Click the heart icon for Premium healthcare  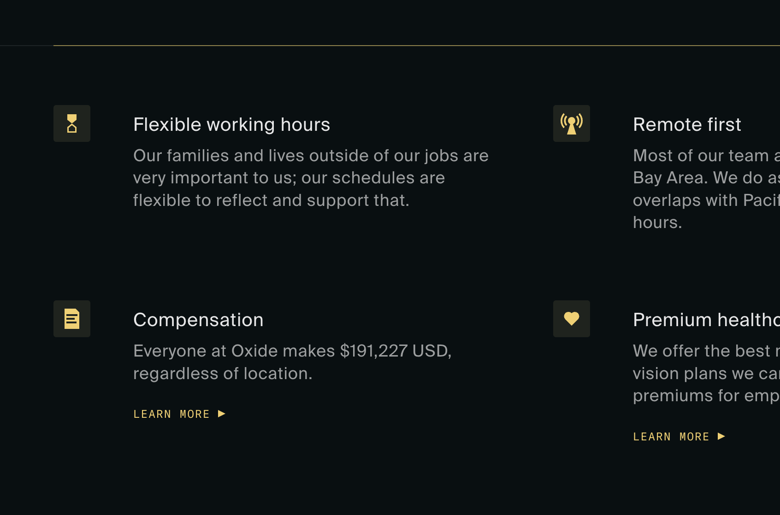point(571,319)
